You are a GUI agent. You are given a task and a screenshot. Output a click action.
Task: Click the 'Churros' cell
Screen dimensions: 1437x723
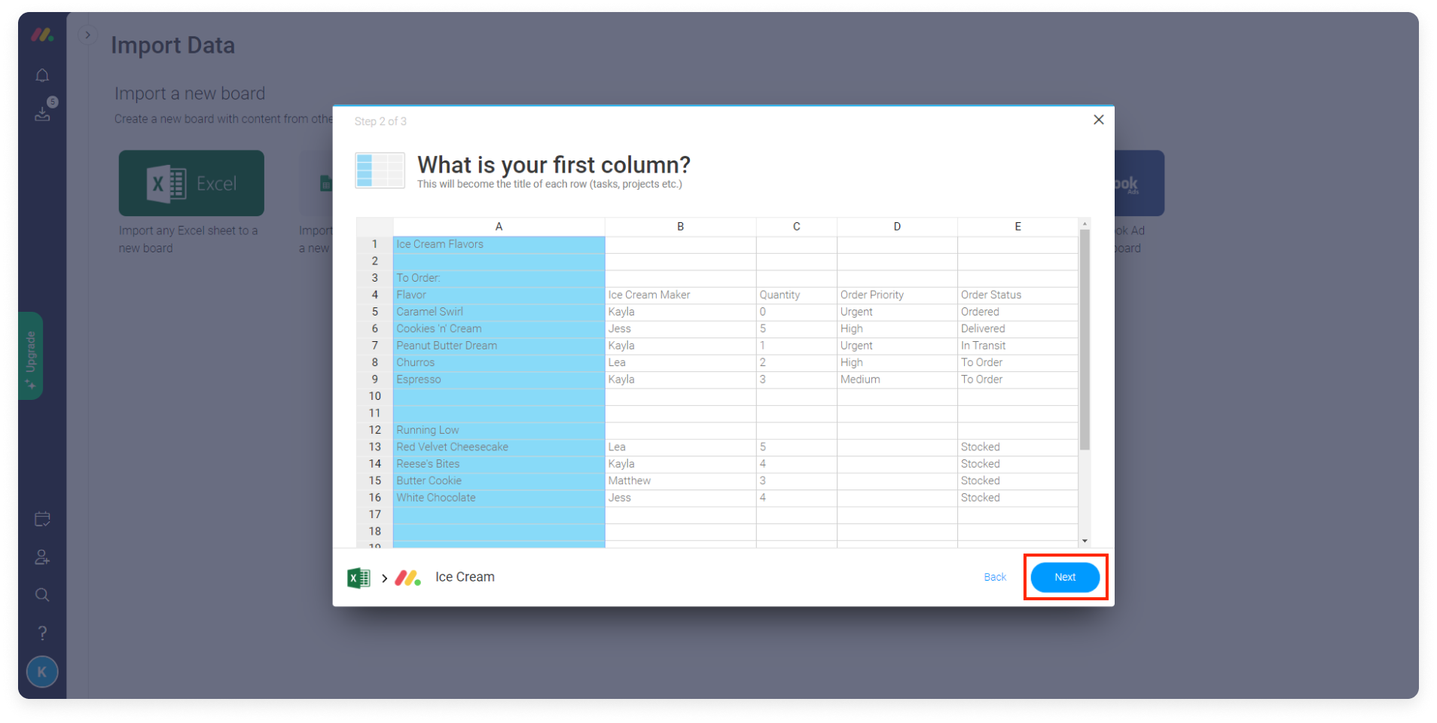click(499, 362)
